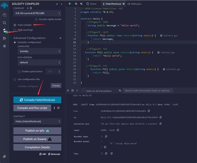Enable Include nightly builds checkbox
Screen dimensions: 197x163
coord(36,19)
